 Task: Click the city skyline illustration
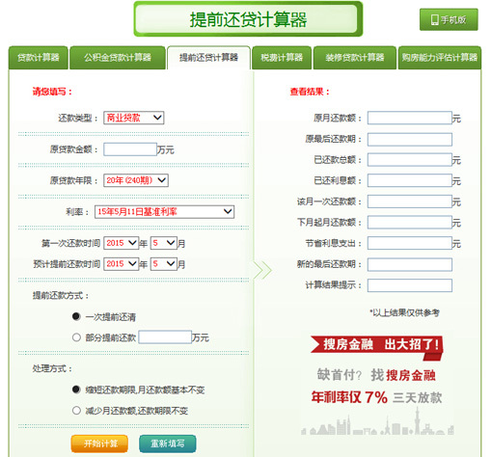pyautogui.click(x=377, y=422)
